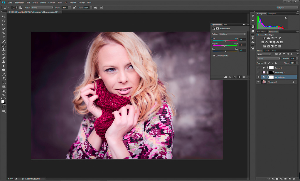300x181 pixels.
Task: Reset adjustment to defaults in properties
Action: (235, 77)
